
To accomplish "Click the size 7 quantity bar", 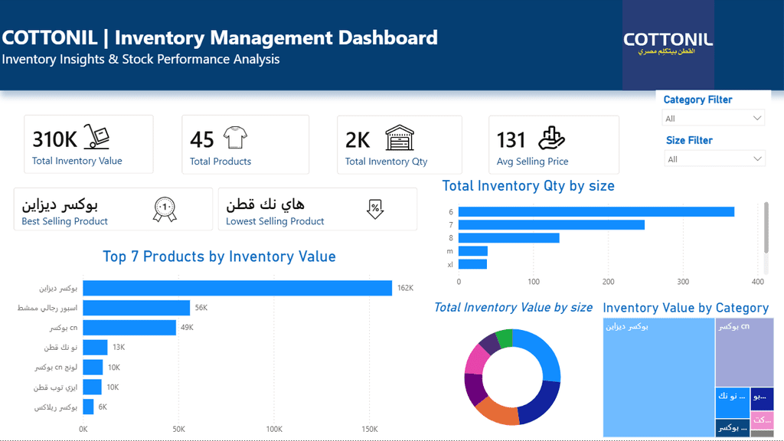I will [x=551, y=225].
